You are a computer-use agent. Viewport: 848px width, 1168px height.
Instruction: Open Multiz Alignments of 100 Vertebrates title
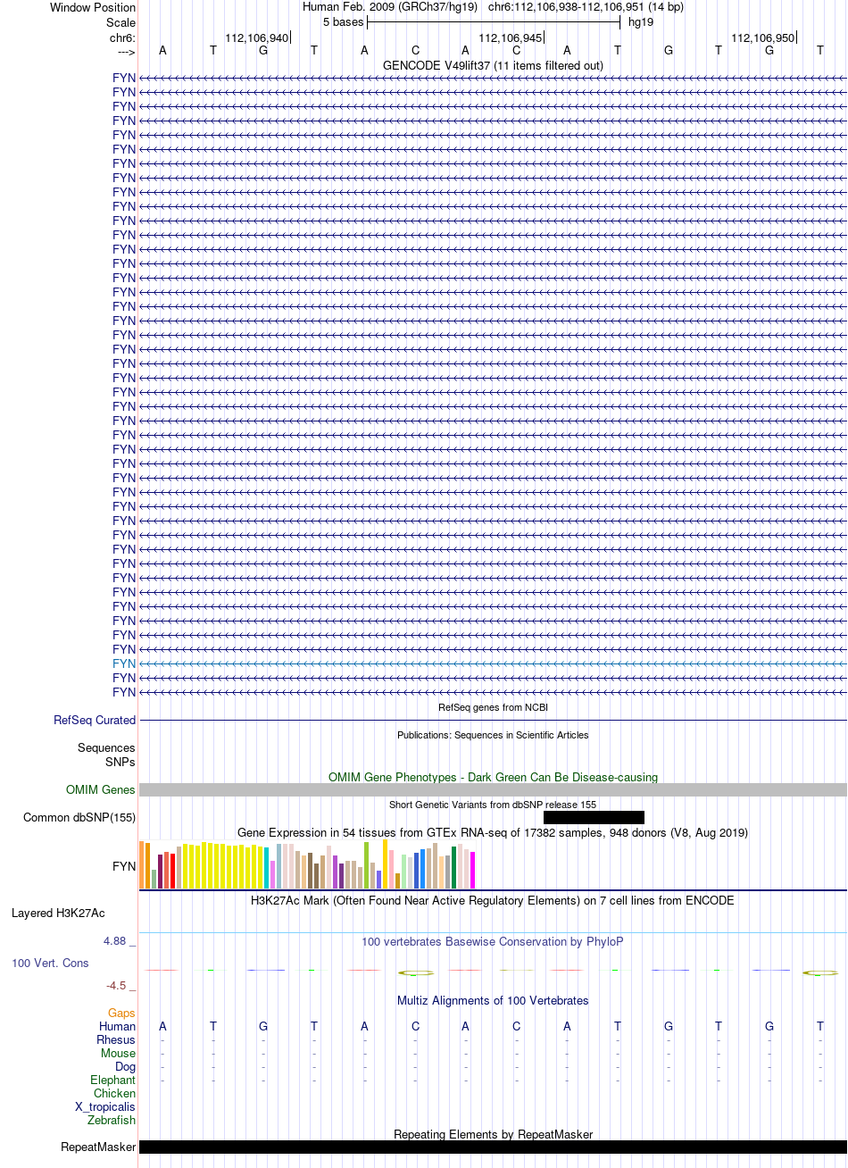tap(493, 1000)
